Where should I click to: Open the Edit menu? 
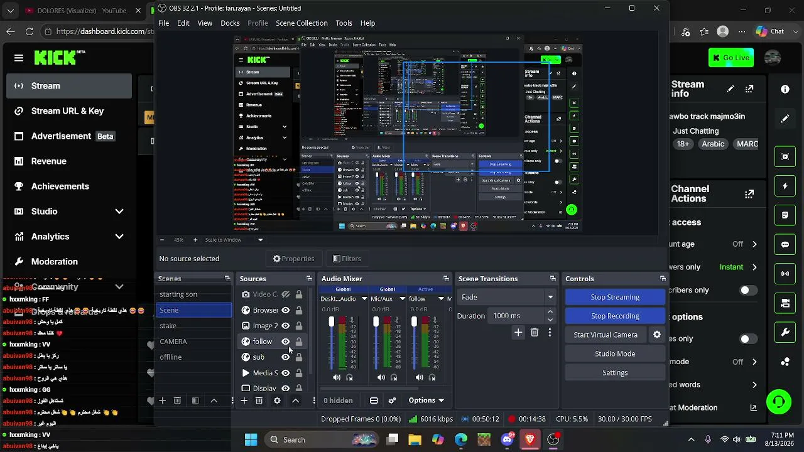click(x=183, y=23)
